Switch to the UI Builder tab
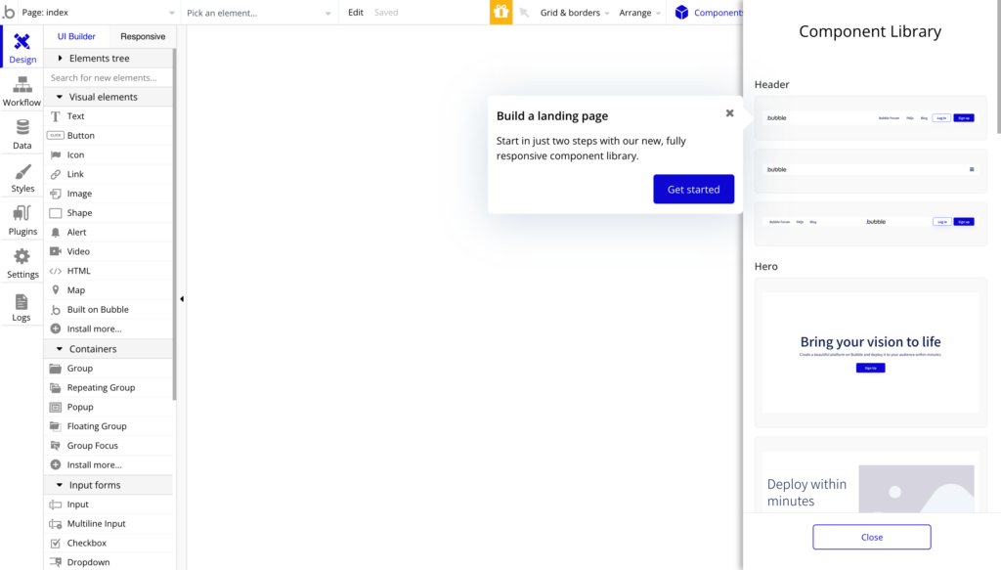The width and height of the screenshot is (1001, 570). 76,36
